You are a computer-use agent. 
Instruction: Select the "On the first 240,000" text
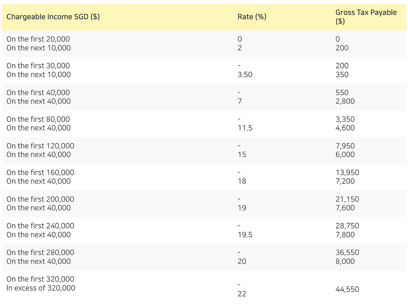click(x=40, y=226)
